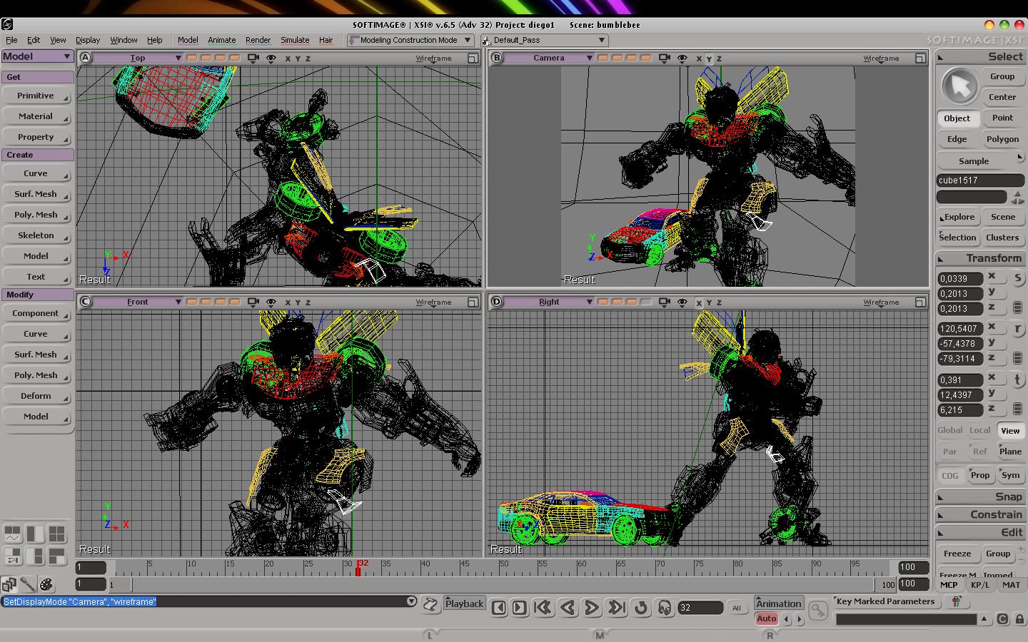The height and width of the screenshot is (642, 1028).
Task: Play animation forward
Action: tap(592, 607)
